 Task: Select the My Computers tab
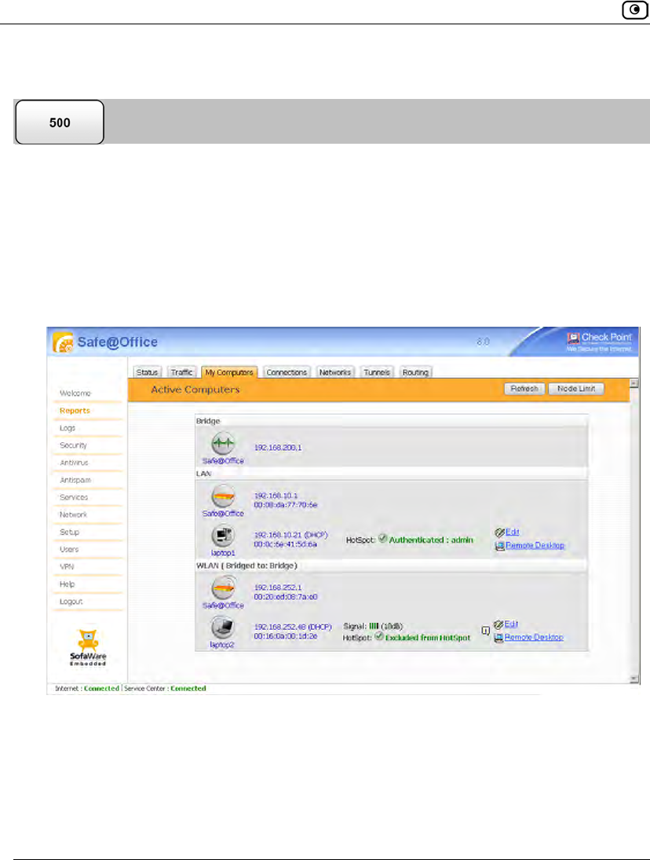point(229,372)
